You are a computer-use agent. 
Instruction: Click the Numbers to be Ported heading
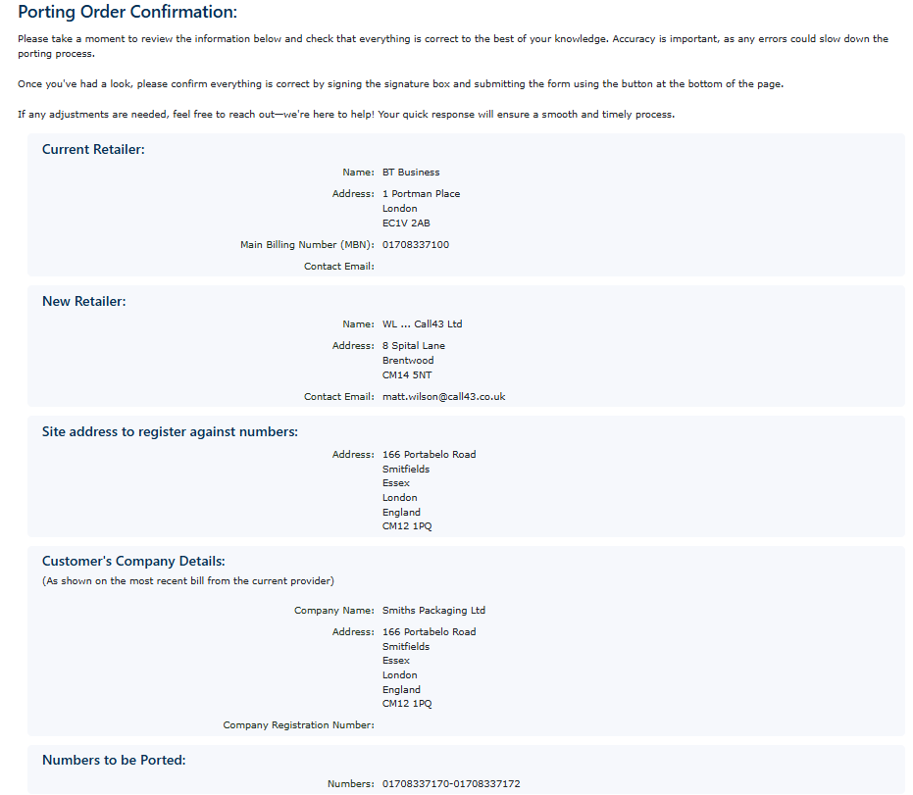coord(114,761)
